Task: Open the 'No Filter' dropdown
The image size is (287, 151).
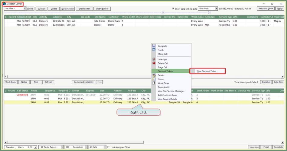Action: click(25, 9)
